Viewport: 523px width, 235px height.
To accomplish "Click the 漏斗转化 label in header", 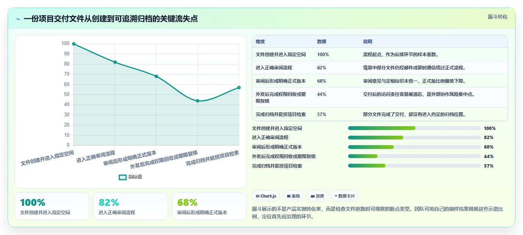I will point(497,17).
